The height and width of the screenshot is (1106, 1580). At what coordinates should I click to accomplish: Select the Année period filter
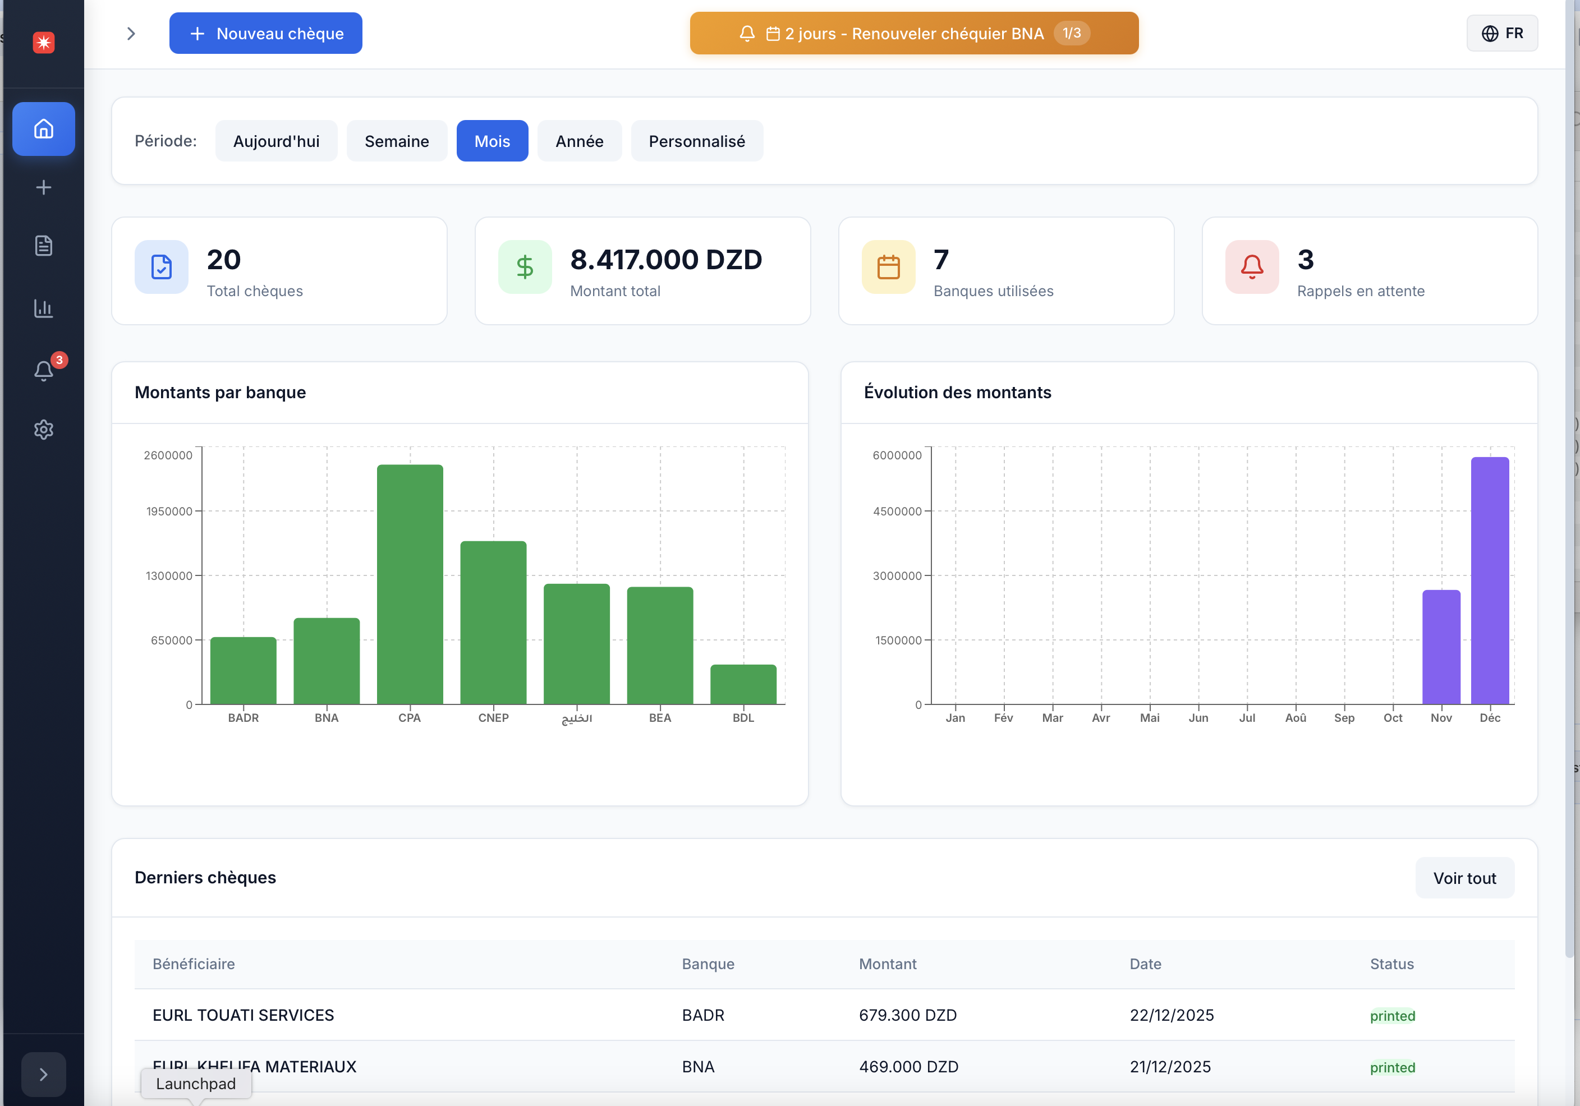(x=578, y=141)
